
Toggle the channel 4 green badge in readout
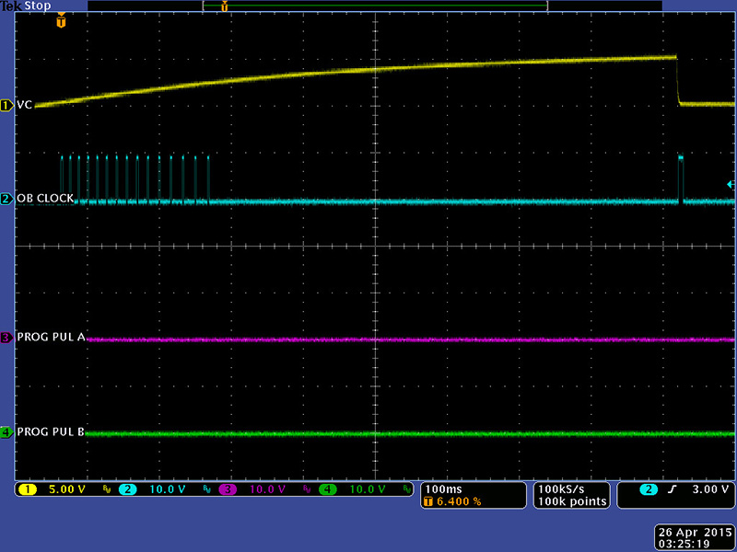329,489
